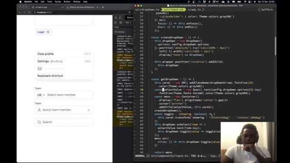Reload the localhost page

point(29,12)
